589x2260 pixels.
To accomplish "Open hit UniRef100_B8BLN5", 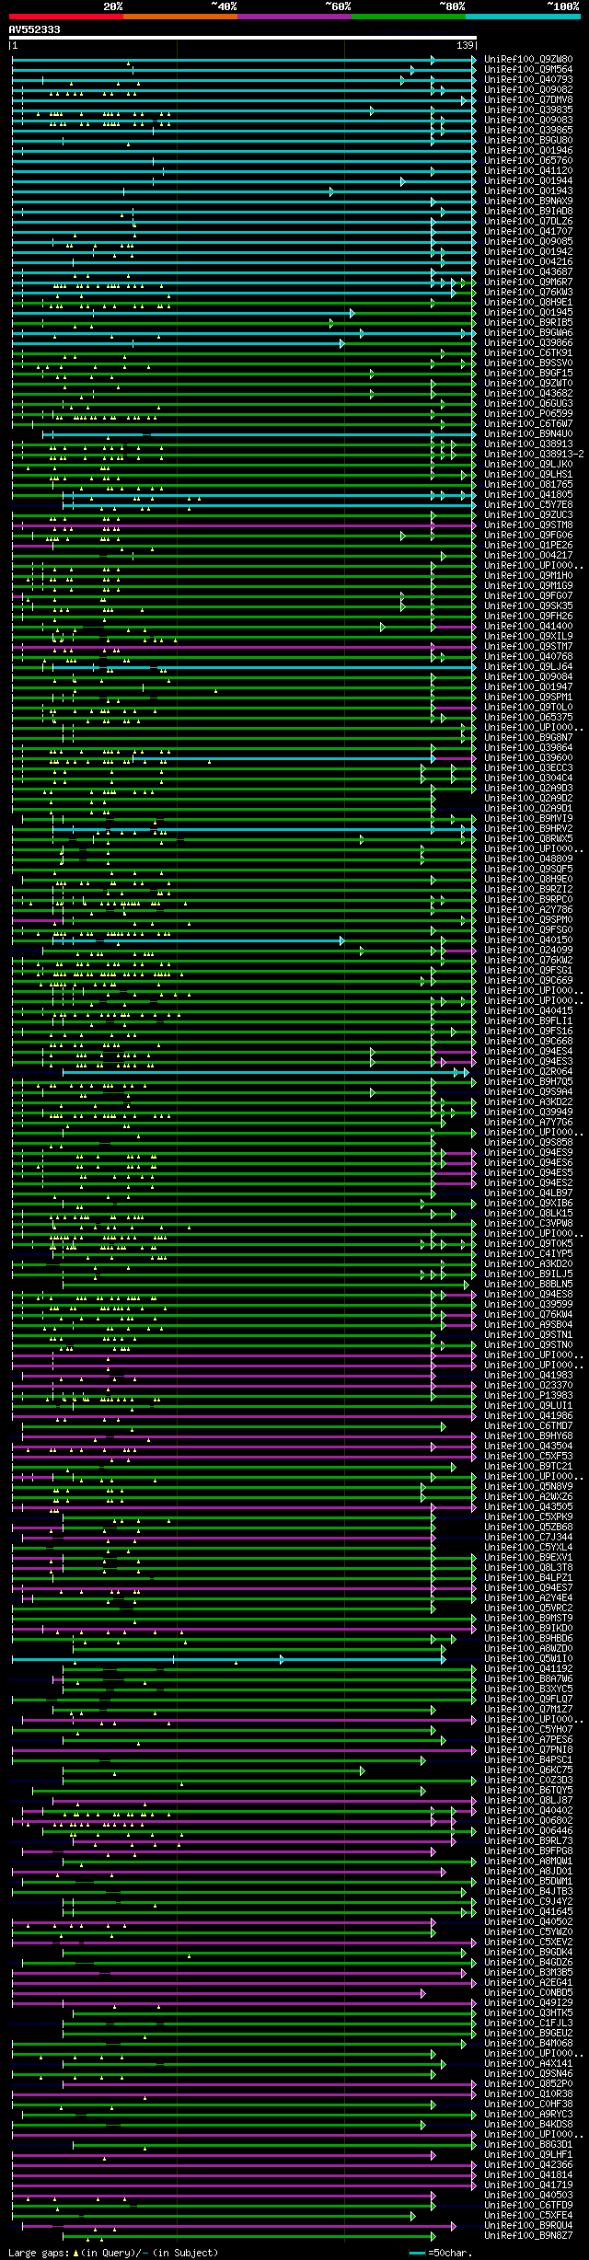I will point(528,1285).
